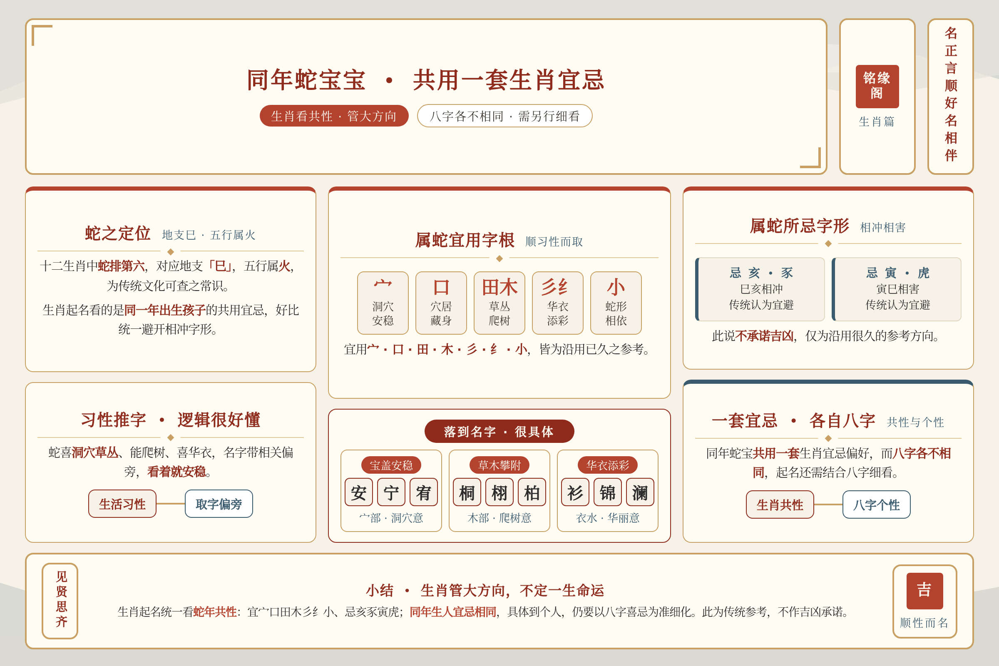Click the 八字各不相同 · 需另行细看 pill
Image resolution: width=999 pixels, height=666 pixels.
(504, 116)
